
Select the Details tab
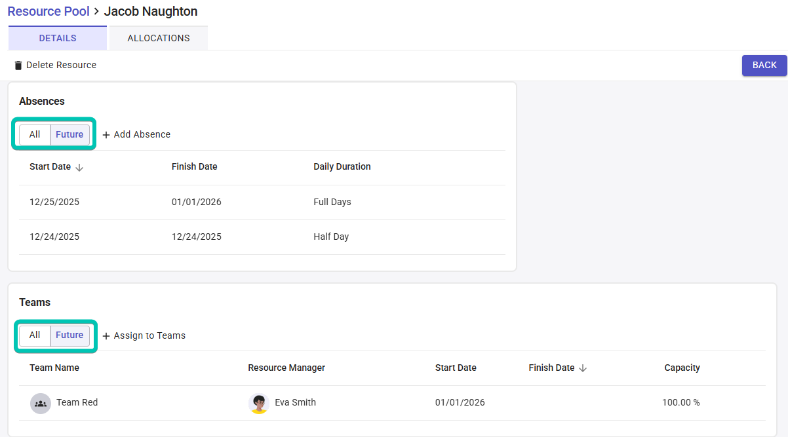coord(58,38)
